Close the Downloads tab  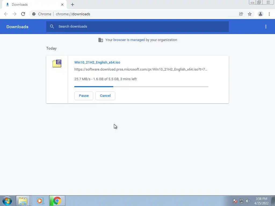(x=62, y=5)
